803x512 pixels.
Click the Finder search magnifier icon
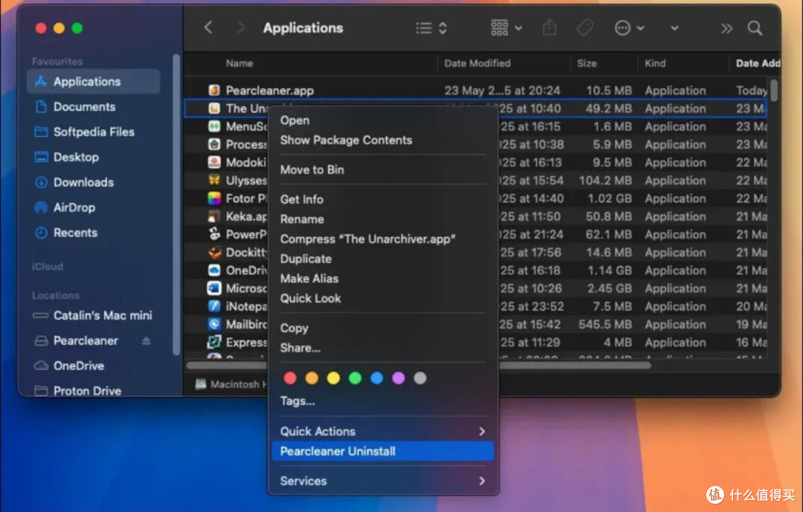[x=755, y=28]
